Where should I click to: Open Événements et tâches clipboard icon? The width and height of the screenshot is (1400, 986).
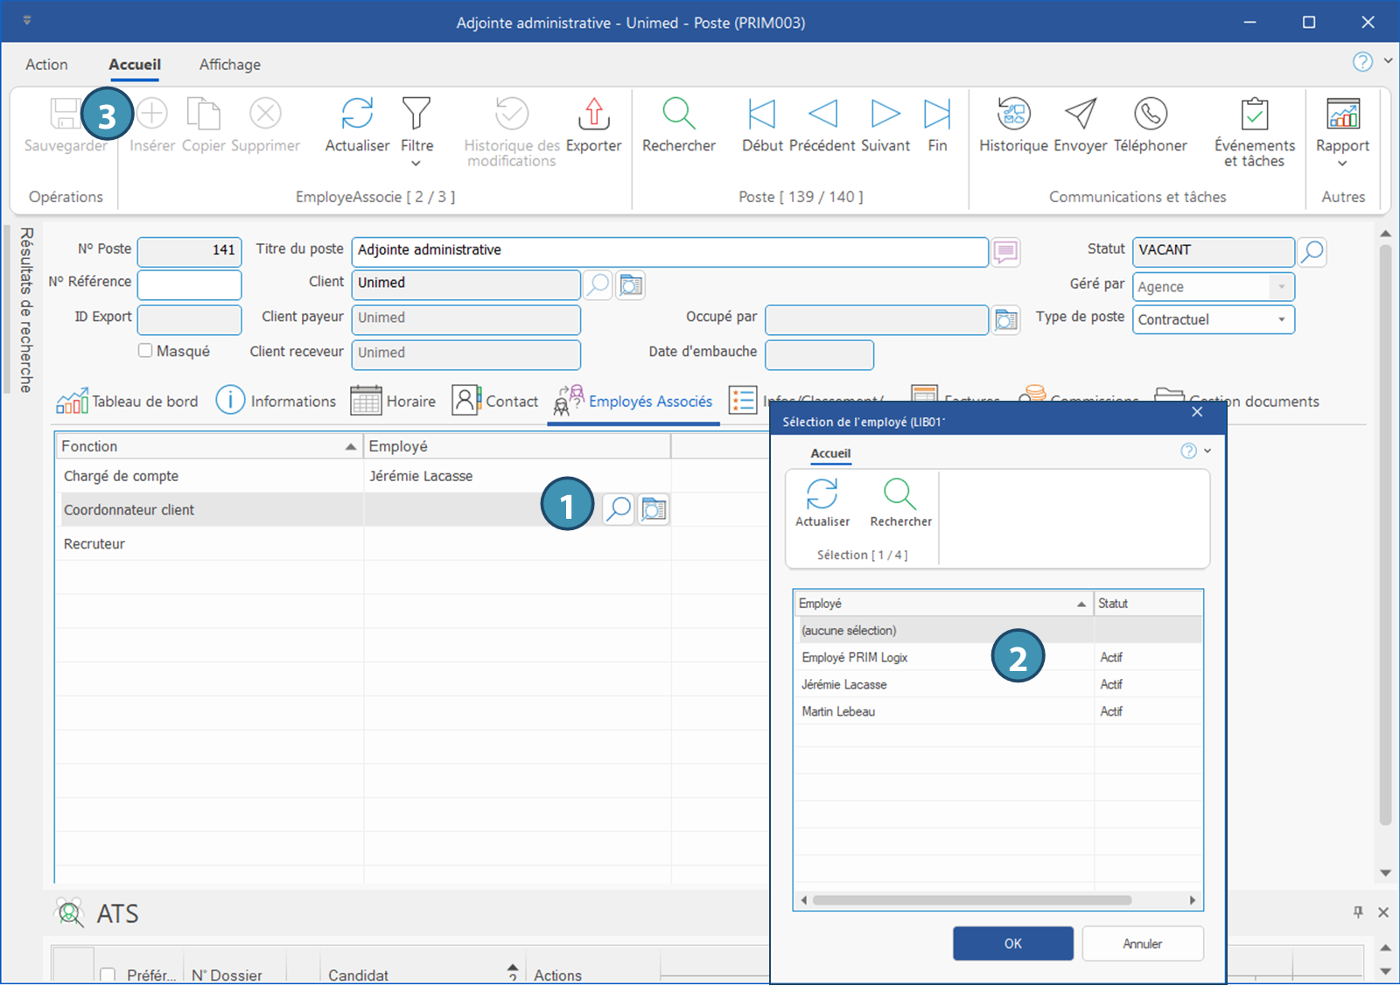click(x=1254, y=115)
